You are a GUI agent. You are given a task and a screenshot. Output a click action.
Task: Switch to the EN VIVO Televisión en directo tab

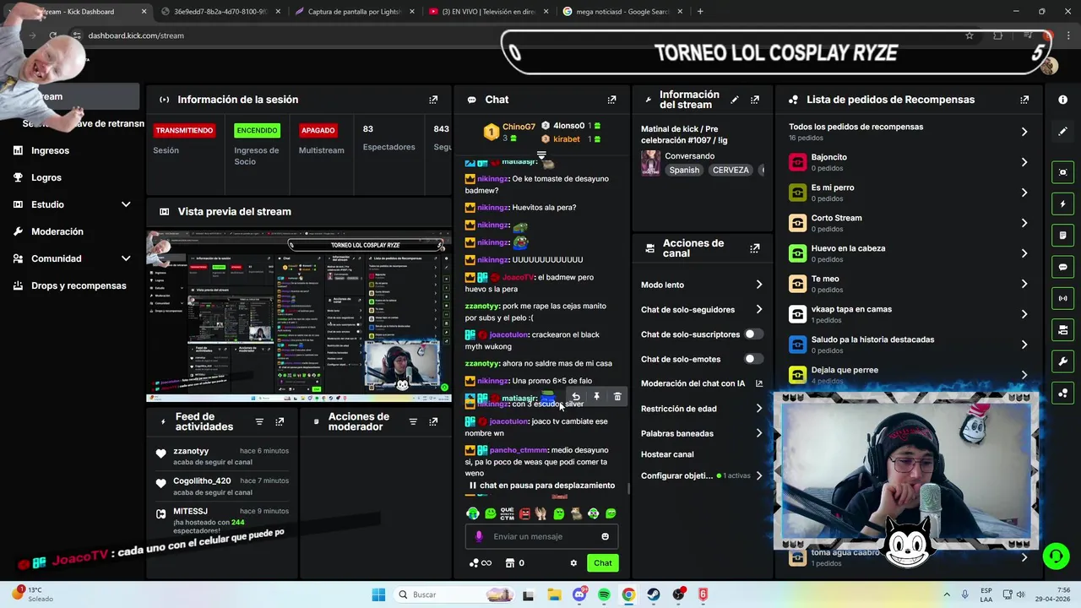click(x=488, y=12)
